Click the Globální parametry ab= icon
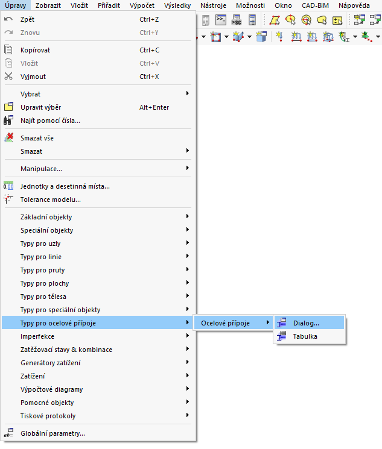The height and width of the screenshot is (449, 382). [8, 433]
